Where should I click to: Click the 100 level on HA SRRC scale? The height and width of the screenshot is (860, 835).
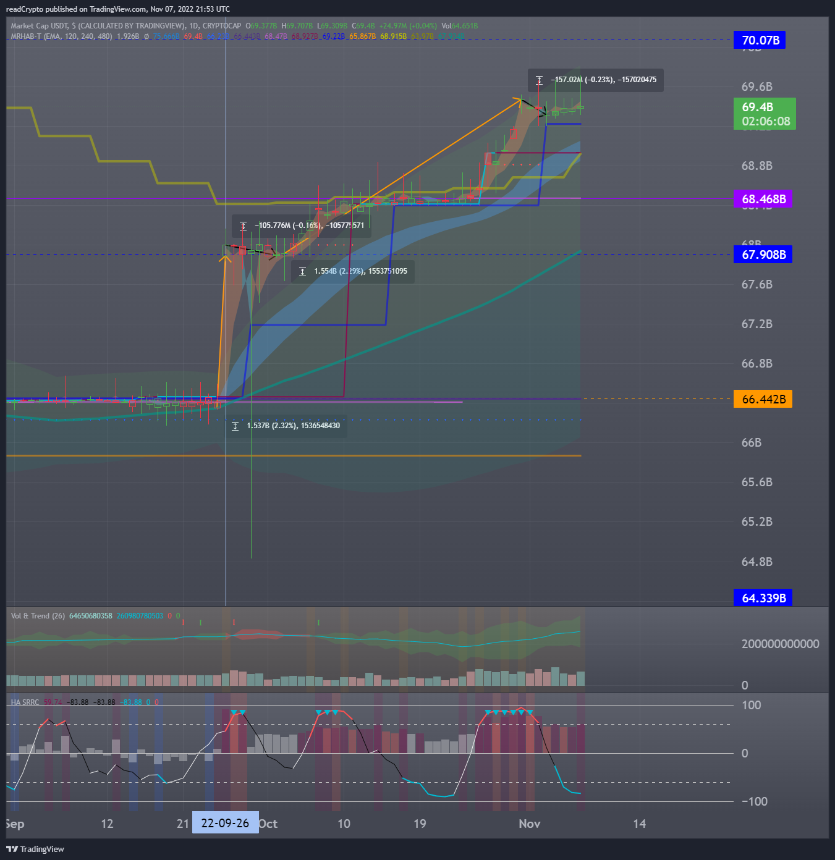[x=751, y=705]
